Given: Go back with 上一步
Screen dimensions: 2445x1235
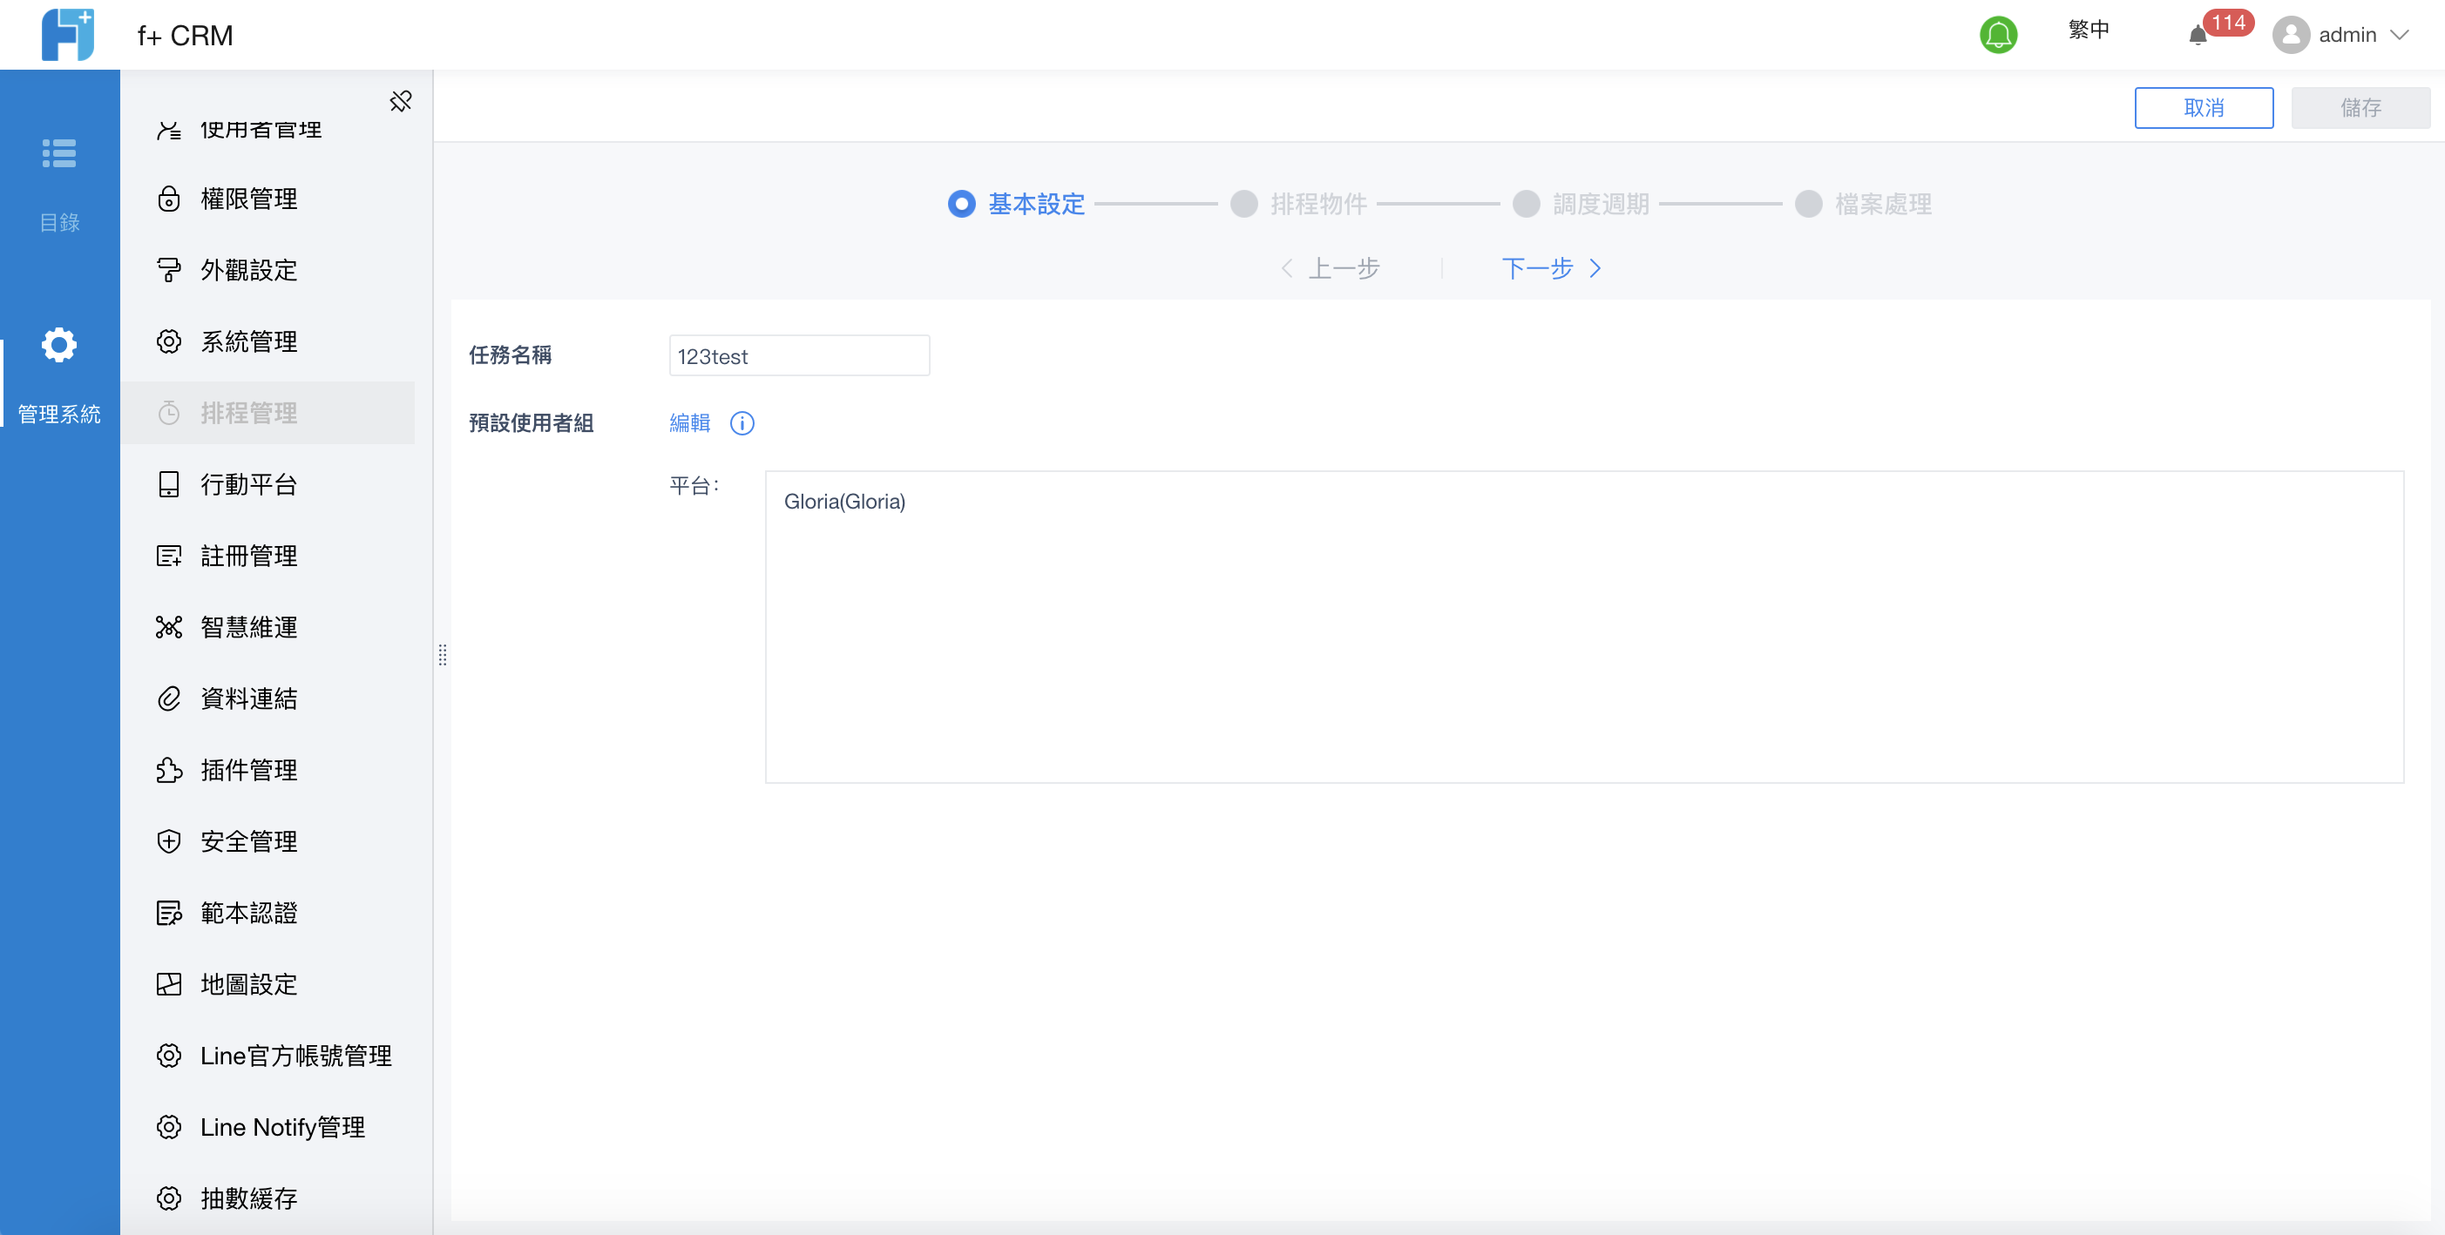Looking at the screenshot, I should (1343, 268).
